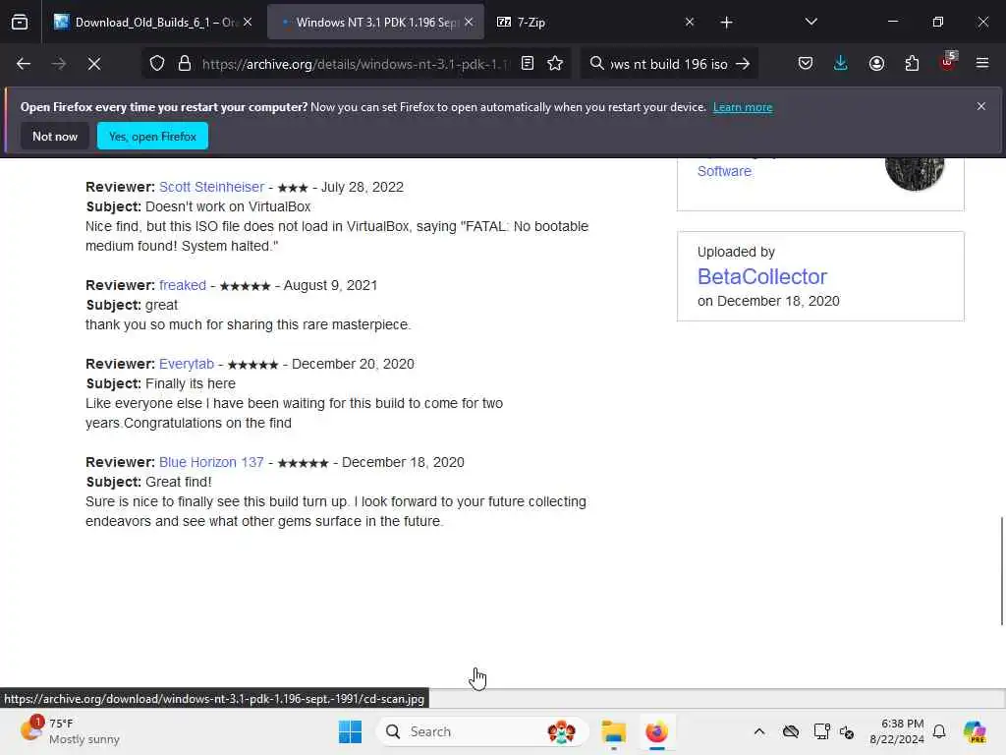Go back to the previous page

coord(24,64)
